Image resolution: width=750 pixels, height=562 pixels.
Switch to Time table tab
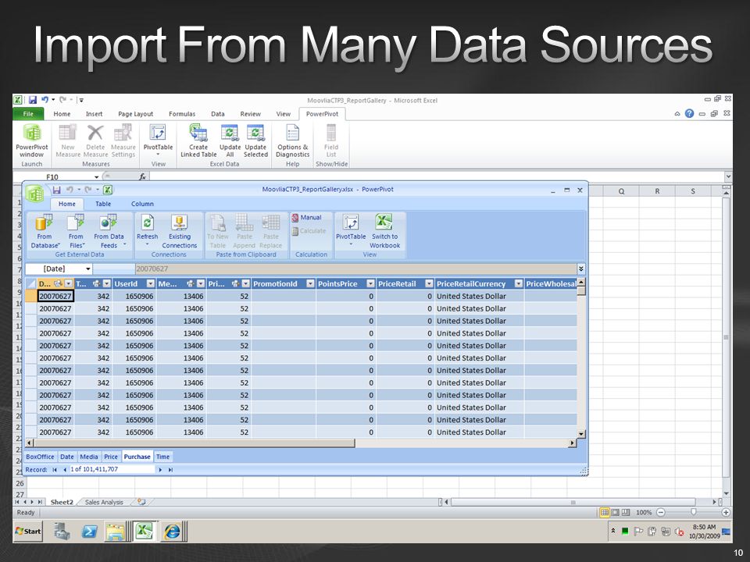(x=162, y=457)
